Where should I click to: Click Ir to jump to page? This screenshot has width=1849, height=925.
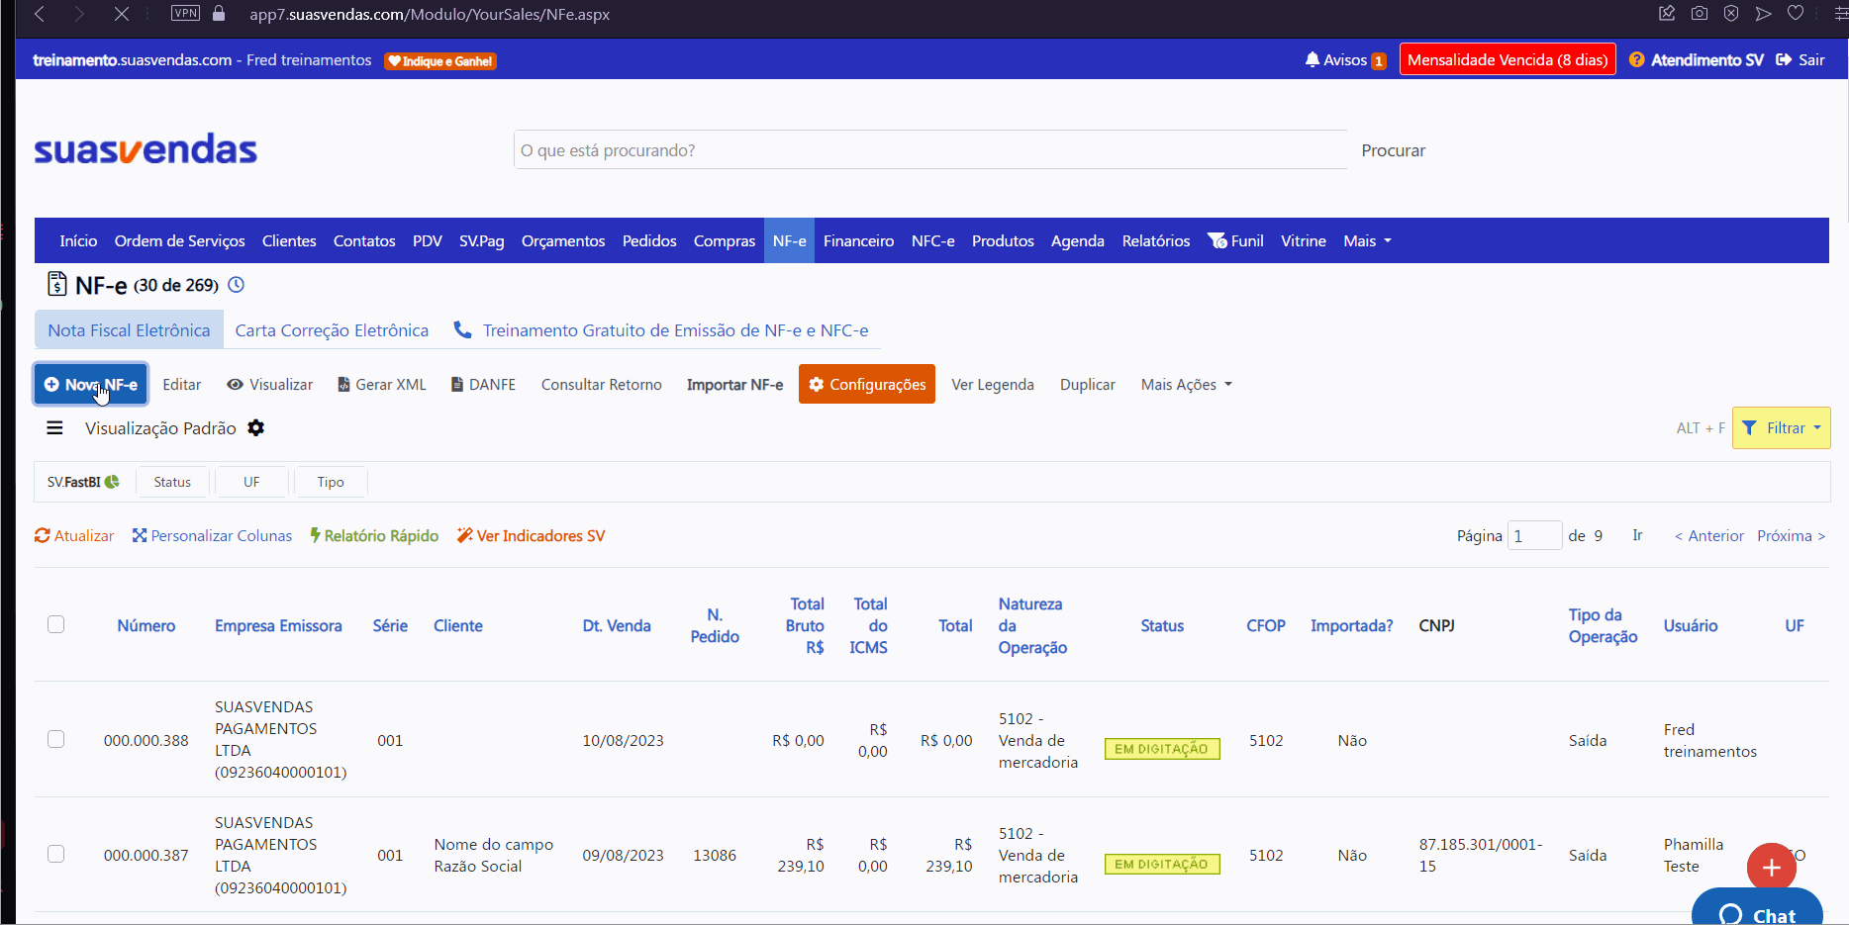click(x=1637, y=535)
